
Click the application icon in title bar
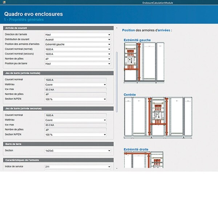tap(4, 2)
